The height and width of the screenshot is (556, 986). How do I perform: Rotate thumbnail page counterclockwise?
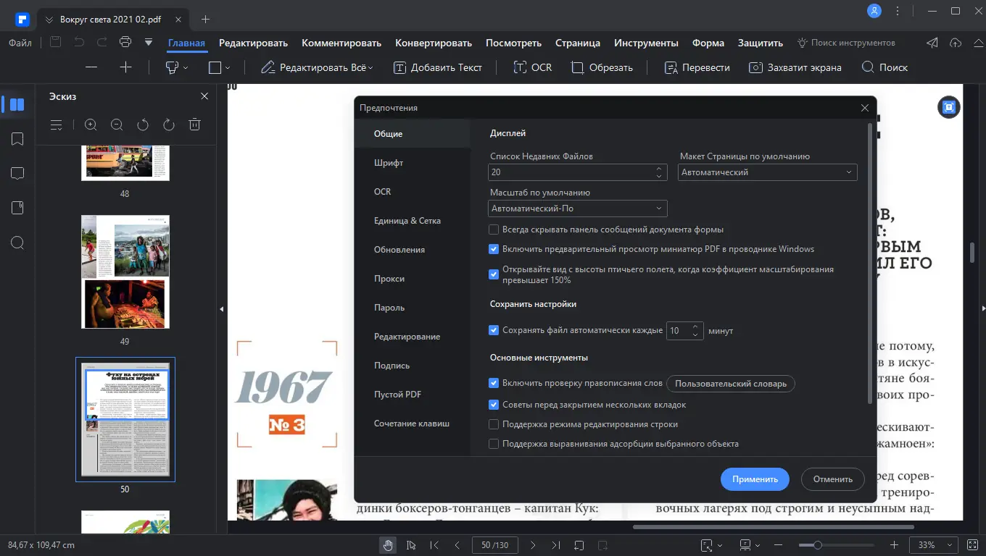[143, 124]
